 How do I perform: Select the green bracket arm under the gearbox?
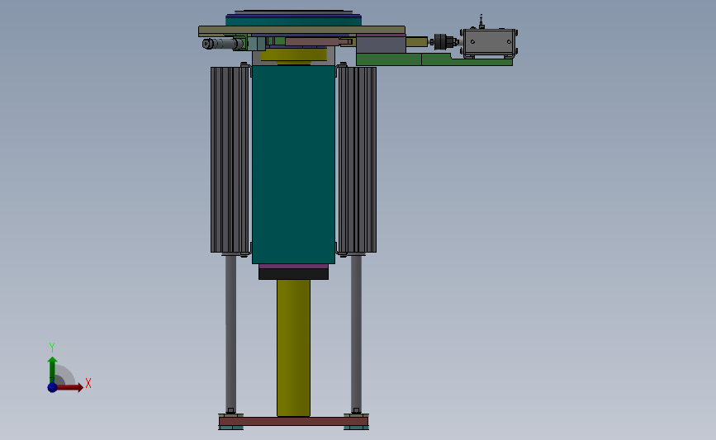click(434, 59)
